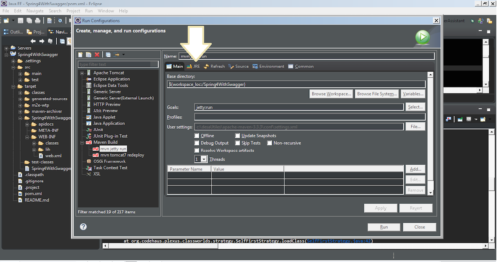This screenshot has width=497, height=262.
Task: Collapse the Spring4WithSwagger project in Navigator
Action: click(x=6, y=54)
